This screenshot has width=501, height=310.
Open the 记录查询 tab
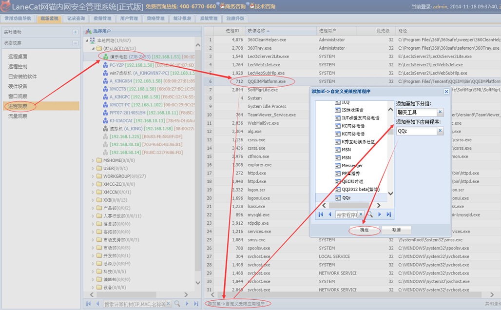click(x=76, y=19)
